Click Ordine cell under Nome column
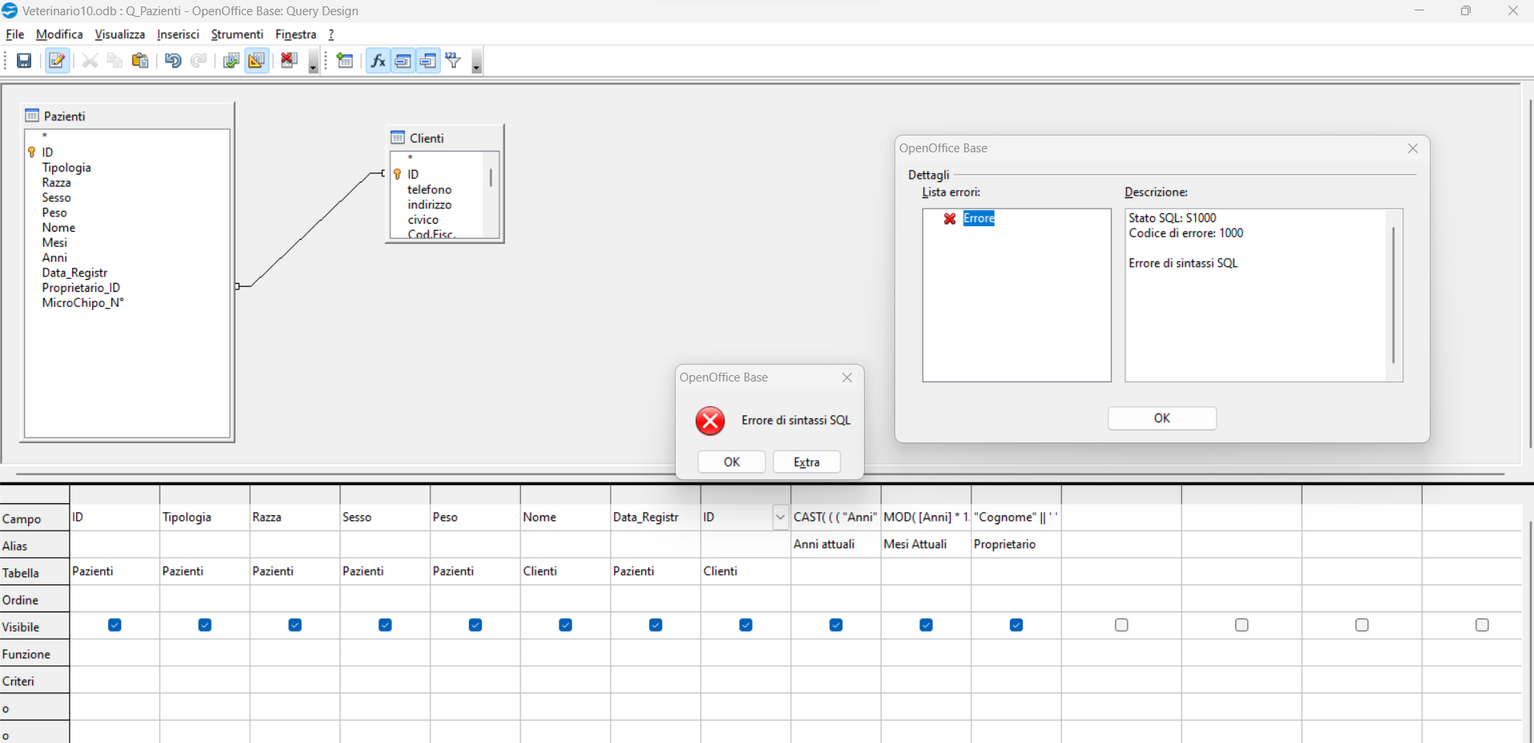 click(565, 600)
